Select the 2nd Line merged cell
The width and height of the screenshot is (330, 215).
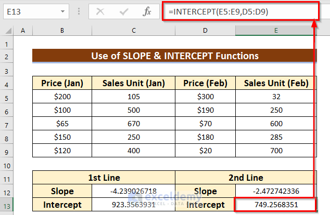pos(246,178)
